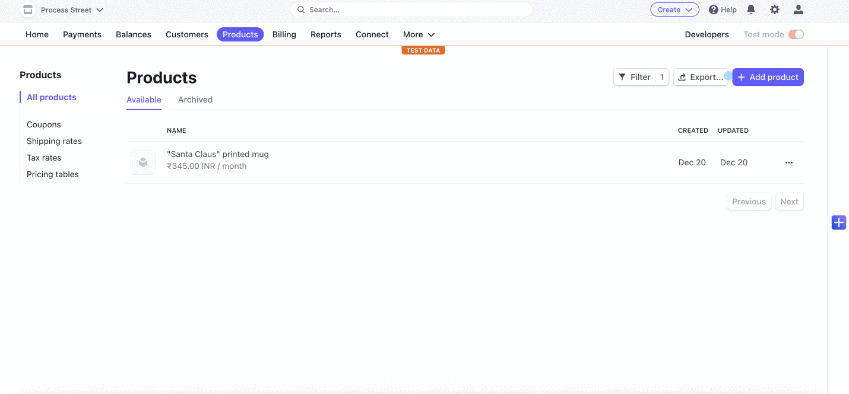Click the Export icon

tap(682, 77)
